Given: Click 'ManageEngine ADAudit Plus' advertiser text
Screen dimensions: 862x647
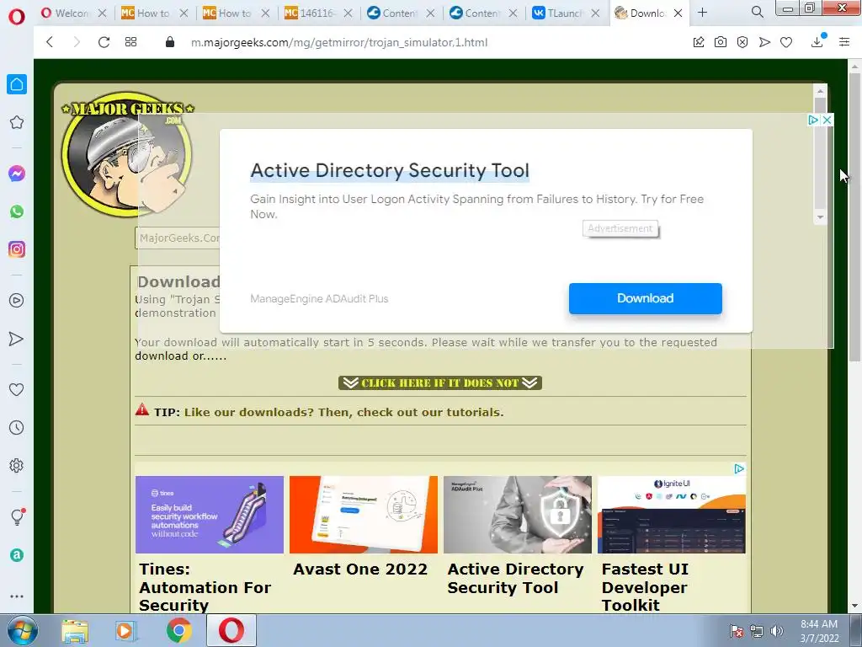Looking at the screenshot, I should click(319, 299).
